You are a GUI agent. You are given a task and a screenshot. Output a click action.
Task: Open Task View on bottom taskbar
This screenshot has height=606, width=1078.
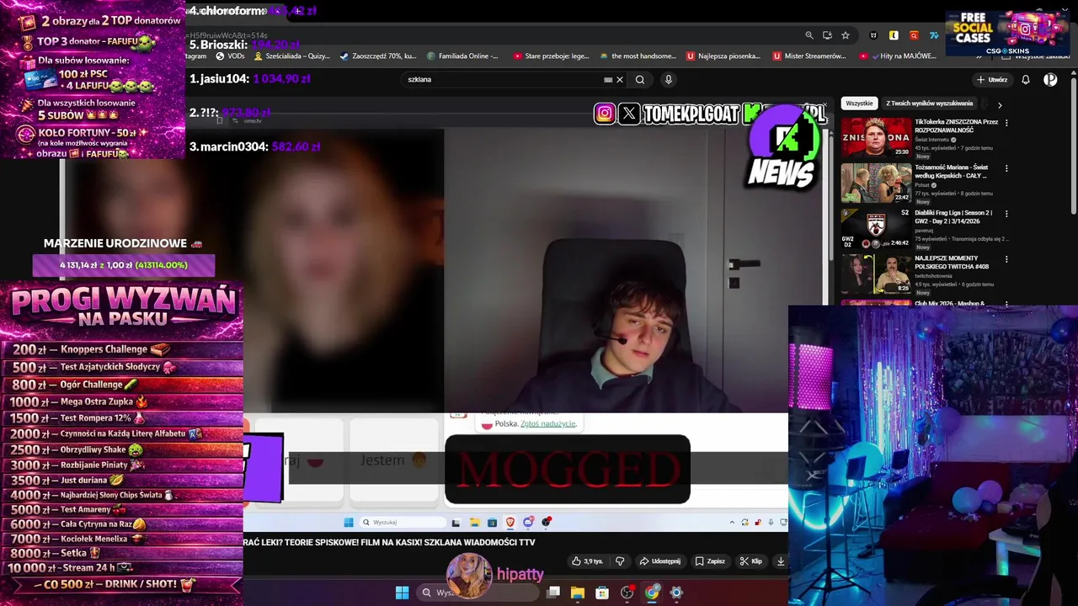(553, 593)
